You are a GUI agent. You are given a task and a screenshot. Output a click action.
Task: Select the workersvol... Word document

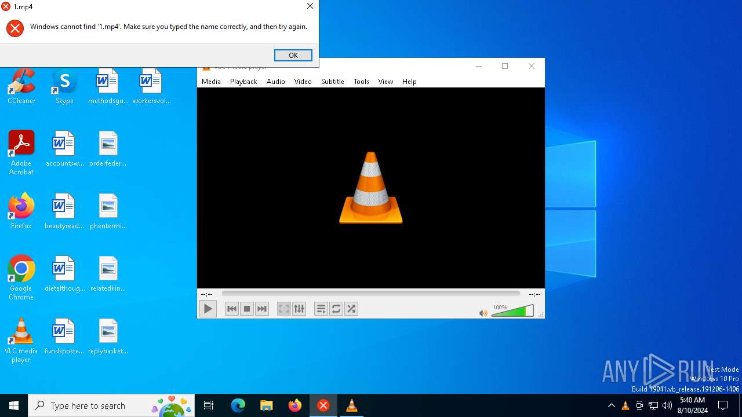tap(151, 87)
